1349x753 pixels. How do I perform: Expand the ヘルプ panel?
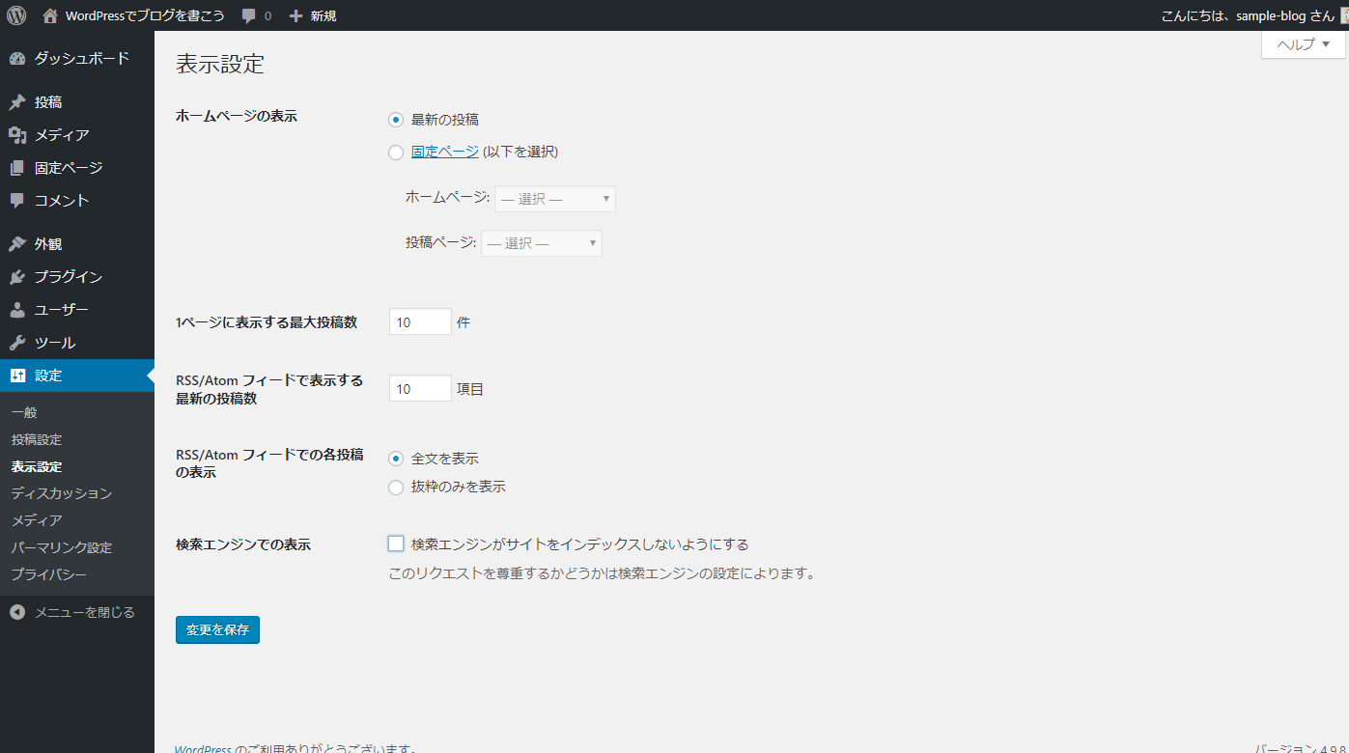[x=1301, y=44]
